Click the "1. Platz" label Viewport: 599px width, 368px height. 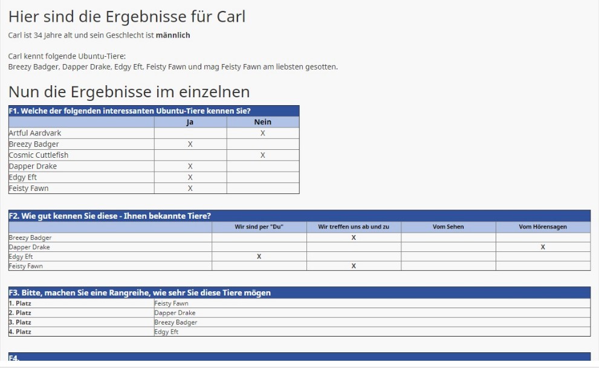(20, 303)
